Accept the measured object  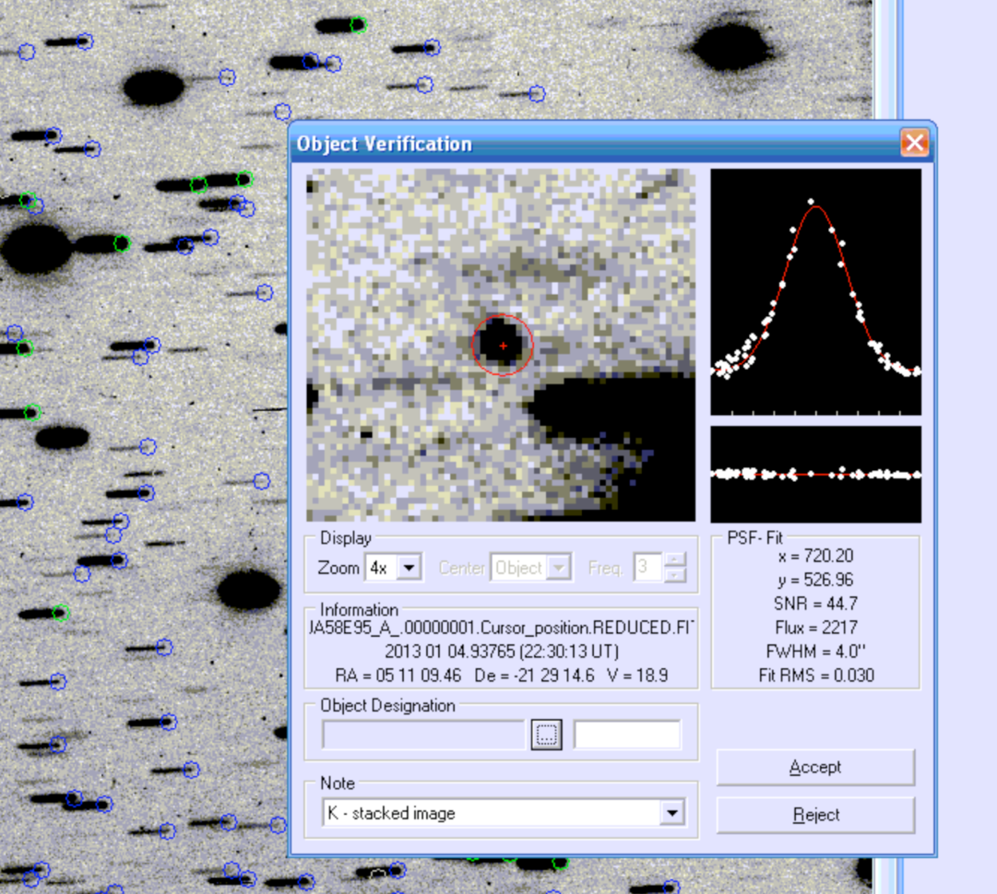pyautogui.click(x=814, y=767)
